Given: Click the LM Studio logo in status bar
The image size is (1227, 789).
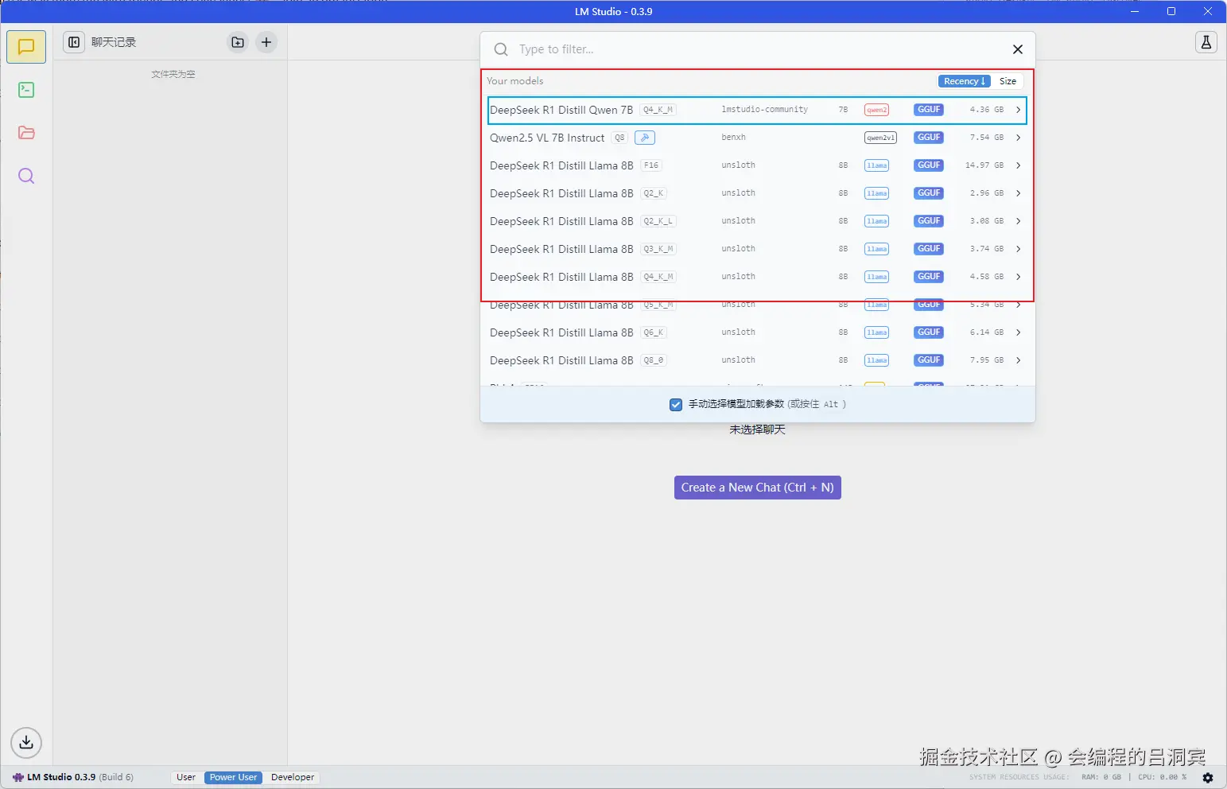Looking at the screenshot, I should coord(18,777).
